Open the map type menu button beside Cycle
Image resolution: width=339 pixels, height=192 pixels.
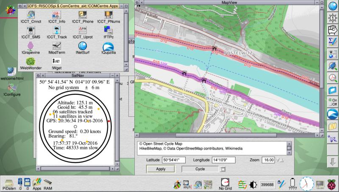pyautogui.click(x=223, y=169)
